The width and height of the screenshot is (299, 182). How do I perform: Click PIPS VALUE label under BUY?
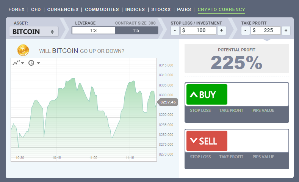pos(263,110)
